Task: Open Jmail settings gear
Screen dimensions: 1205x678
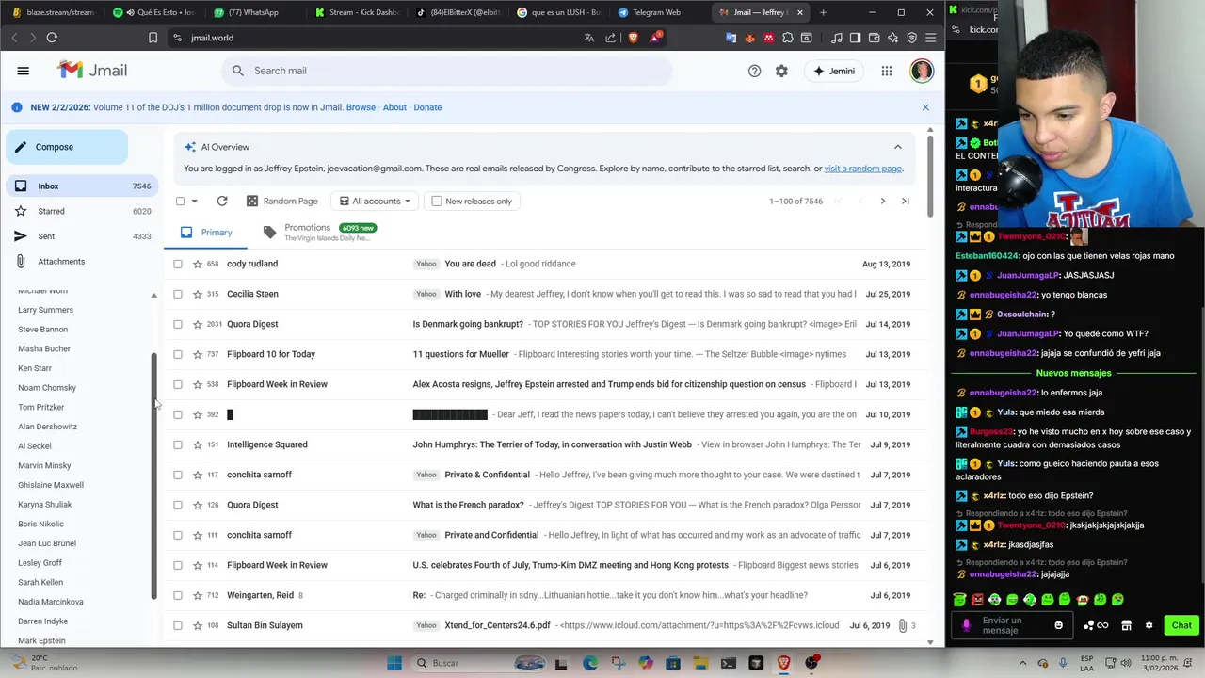Action: (x=781, y=71)
